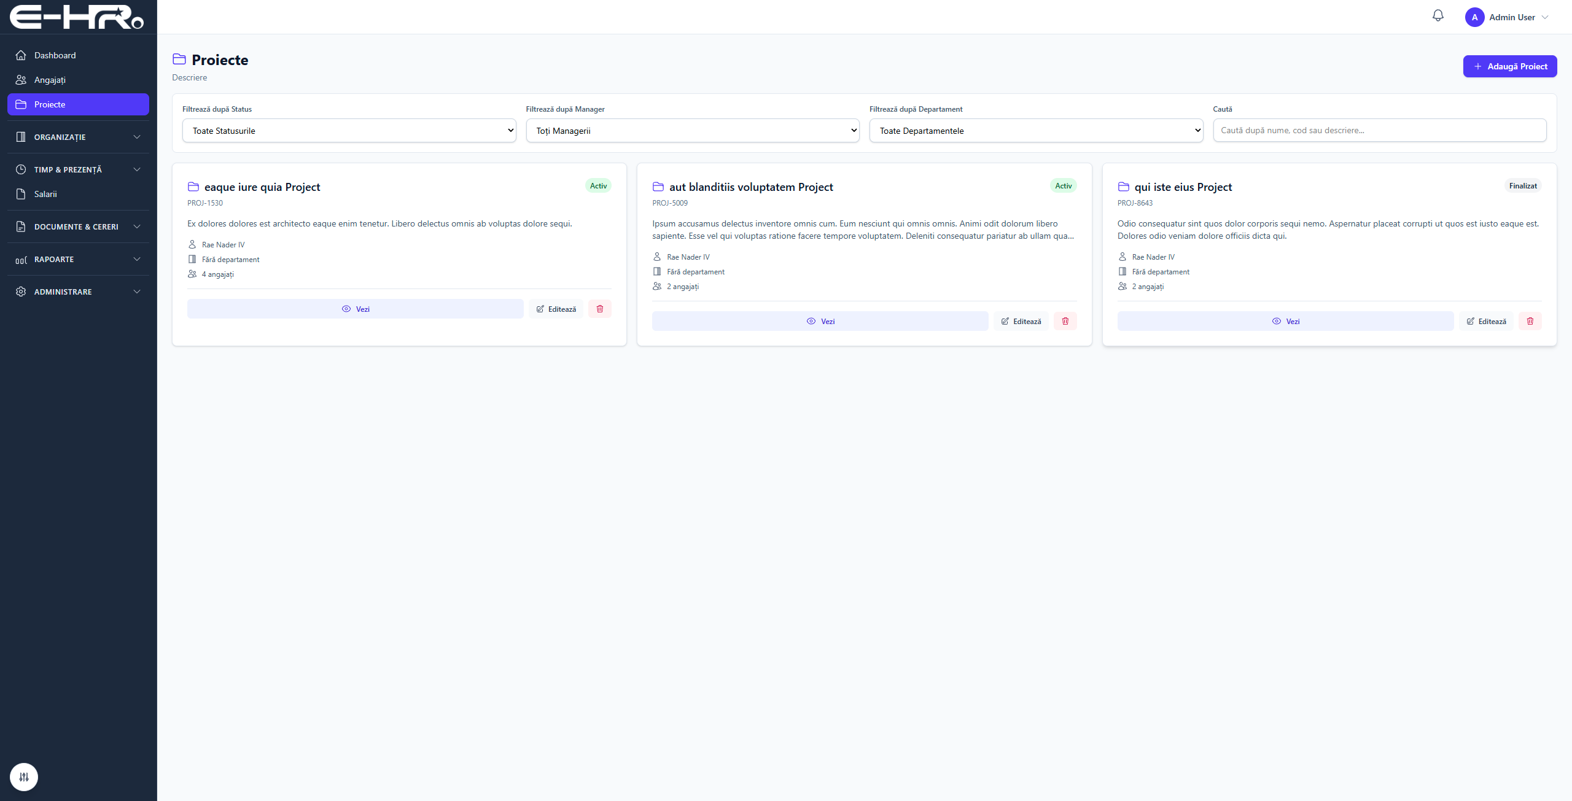Click the 4 angajați text
Screen dimensions: 1572x801
pos(218,274)
